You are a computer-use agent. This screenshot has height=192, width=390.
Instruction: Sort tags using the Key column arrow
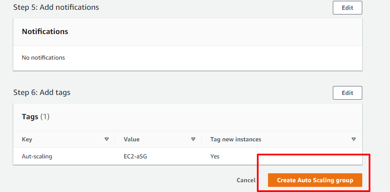(107, 139)
